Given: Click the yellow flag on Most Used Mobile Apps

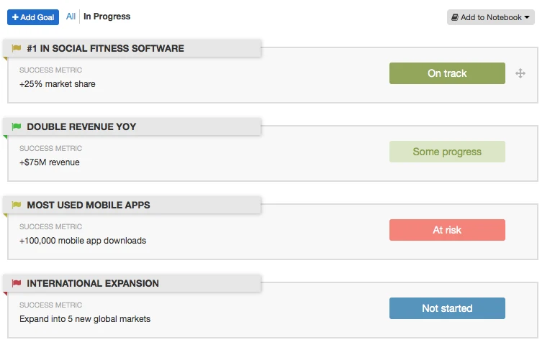Looking at the screenshot, I should [x=17, y=206].
